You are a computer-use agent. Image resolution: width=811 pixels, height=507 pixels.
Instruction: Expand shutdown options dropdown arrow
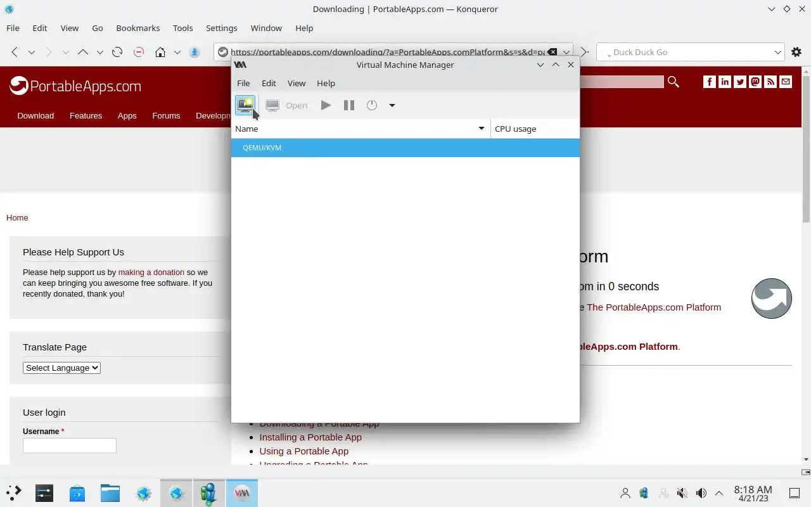pos(392,105)
